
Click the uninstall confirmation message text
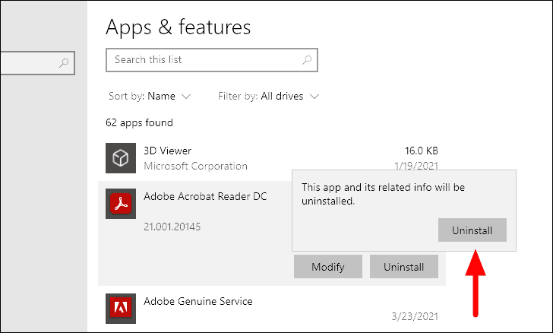pos(383,194)
